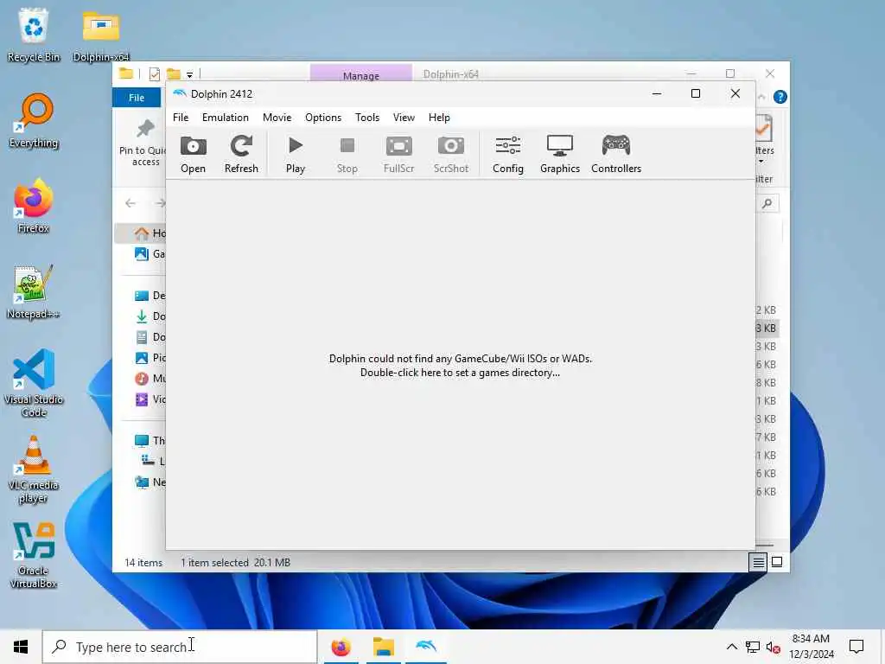Click the taskbar search box
Viewport: 885px width, 664px height.
pos(180,647)
